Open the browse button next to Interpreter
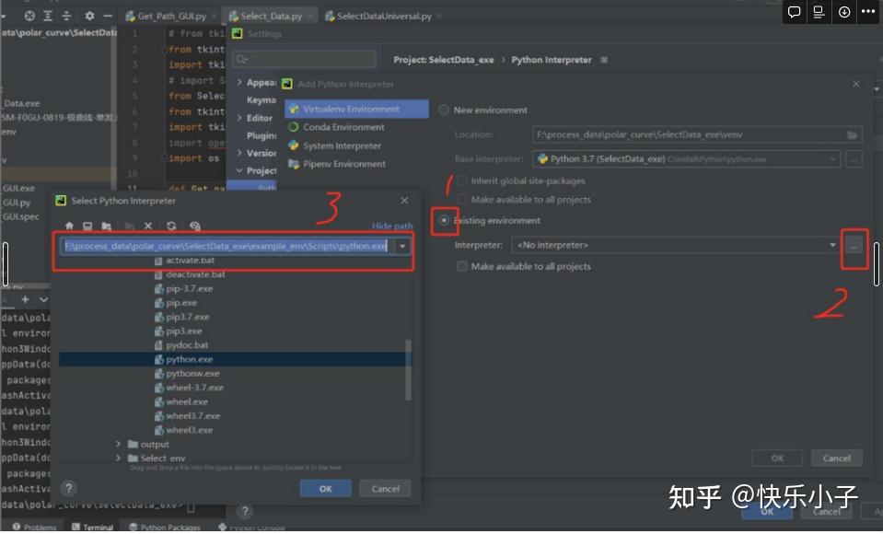Viewport: 883px width, 534px height. click(x=854, y=246)
